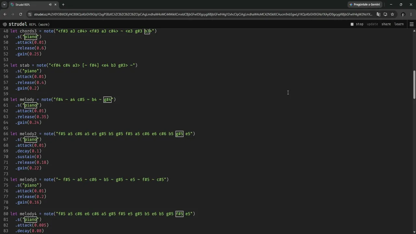Click the Strudel spiral logo icon
Viewport: 416px width, 234px height.
coord(5,24)
